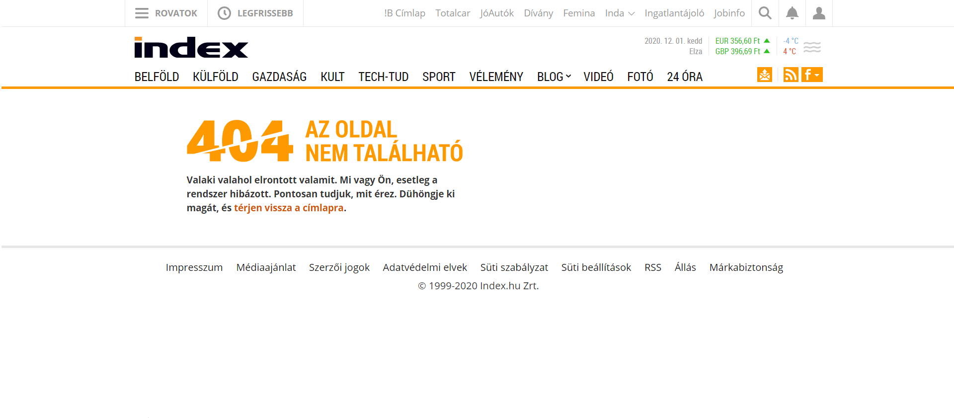Click the GBP rate up arrow
This screenshot has height=418, width=954.
click(767, 51)
